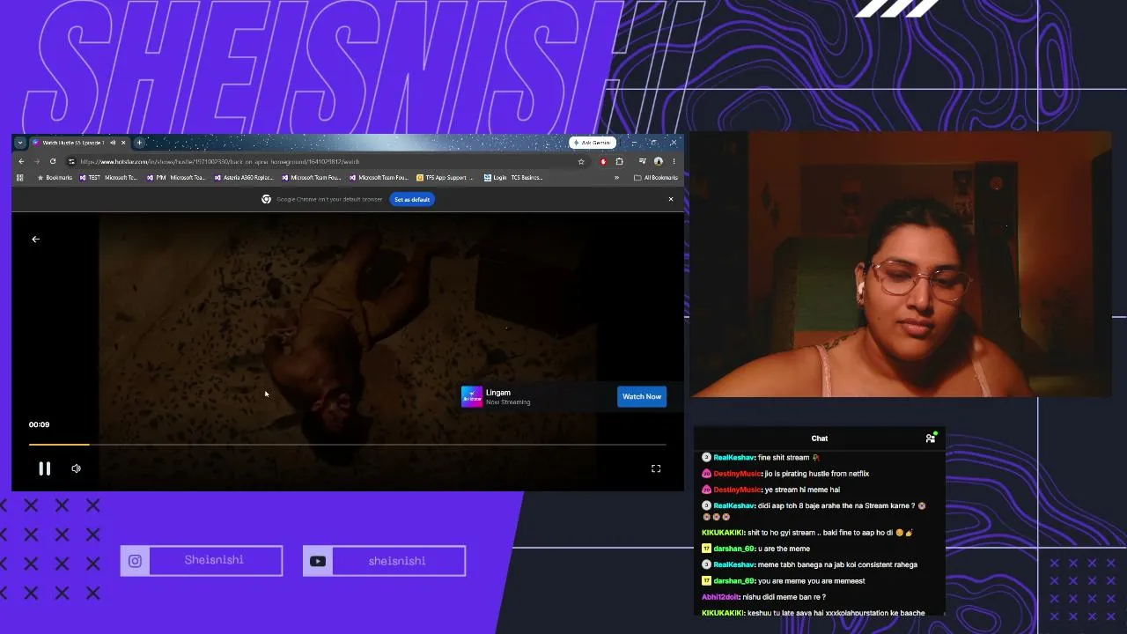1127x634 pixels.
Task: Open the Asteria A360 bookmark
Action: click(244, 178)
